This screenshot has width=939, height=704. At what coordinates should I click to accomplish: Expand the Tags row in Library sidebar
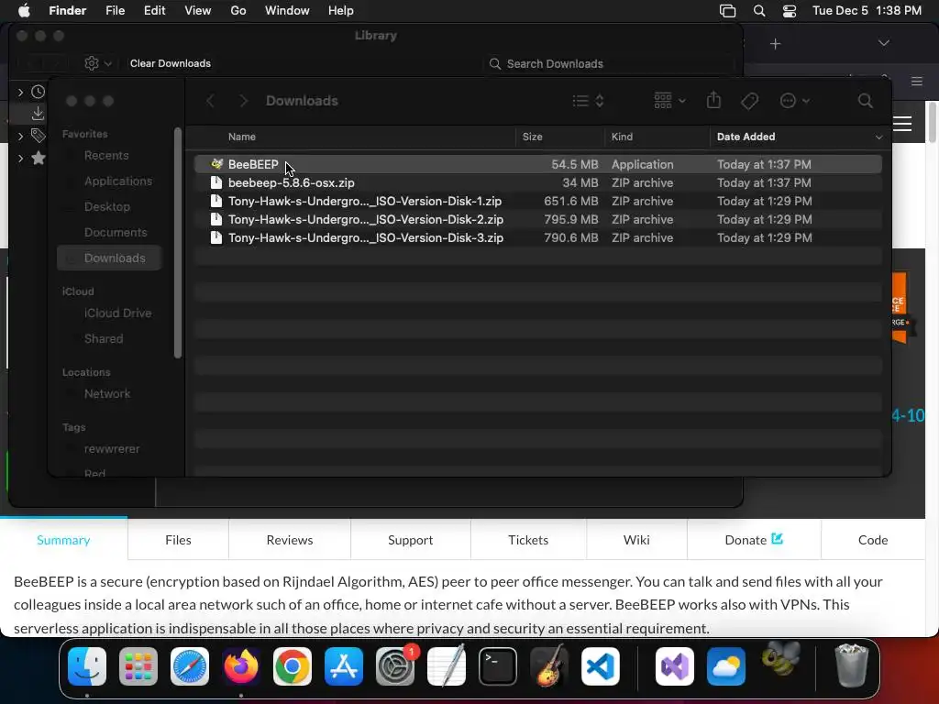[20, 136]
